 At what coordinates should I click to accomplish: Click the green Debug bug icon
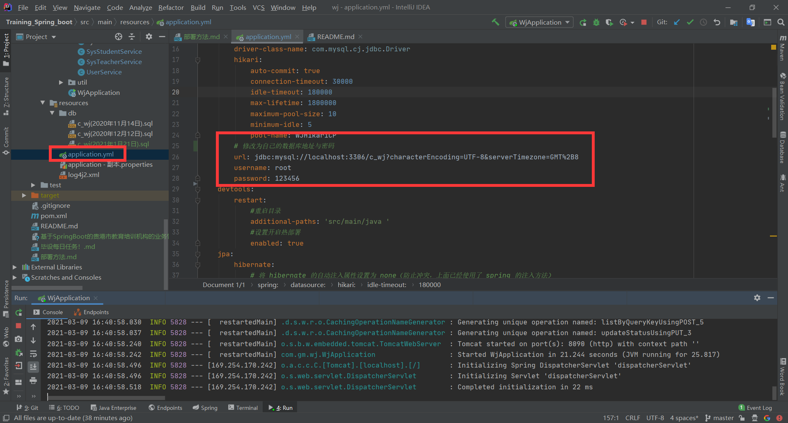596,23
